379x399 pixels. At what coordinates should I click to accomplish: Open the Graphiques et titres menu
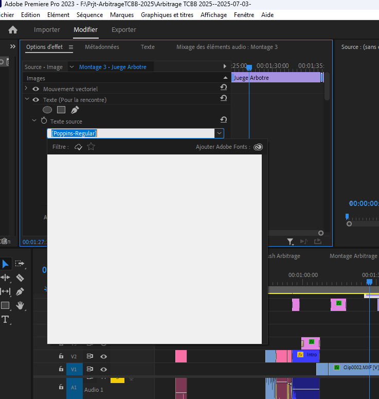tap(167, 15)
